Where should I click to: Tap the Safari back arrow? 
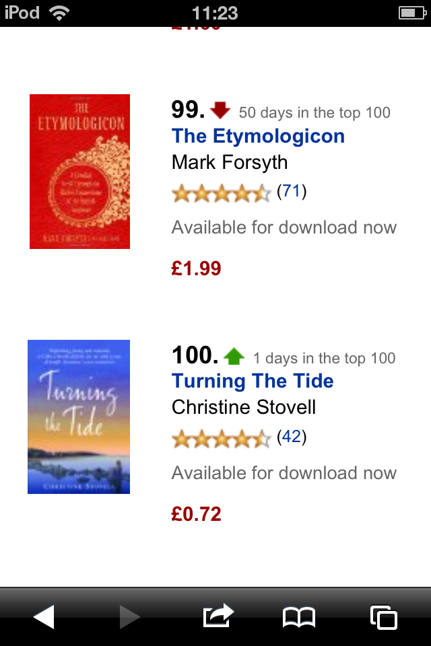coord(44,616)
